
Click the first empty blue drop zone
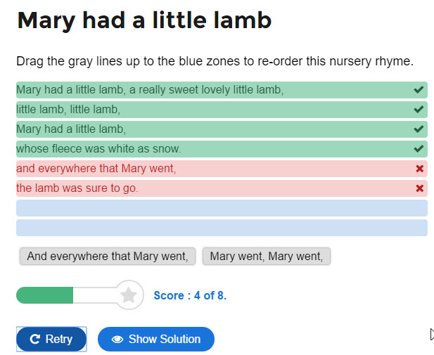coord(222,208)
